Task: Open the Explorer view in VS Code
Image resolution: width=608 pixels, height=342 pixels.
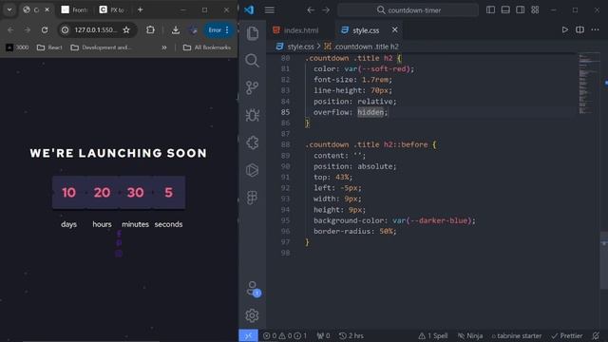Action: pyautogui.click(x=253, y=33)
